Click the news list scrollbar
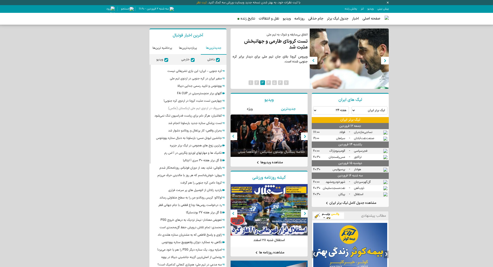 (x=150, y=114)
